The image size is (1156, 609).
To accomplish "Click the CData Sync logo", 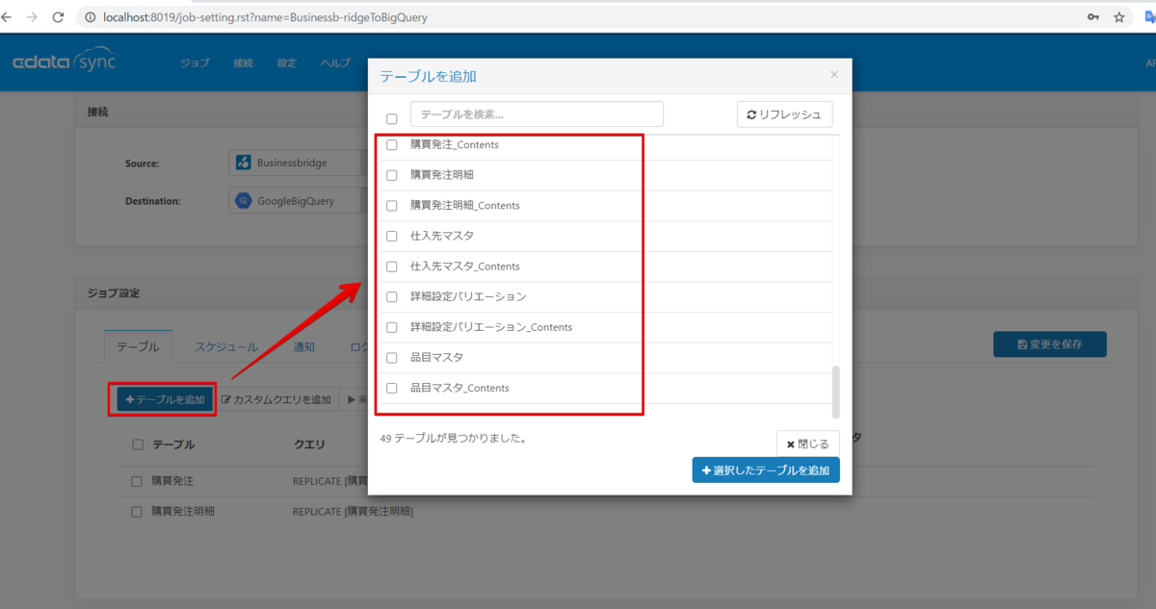I will point(65,63).
